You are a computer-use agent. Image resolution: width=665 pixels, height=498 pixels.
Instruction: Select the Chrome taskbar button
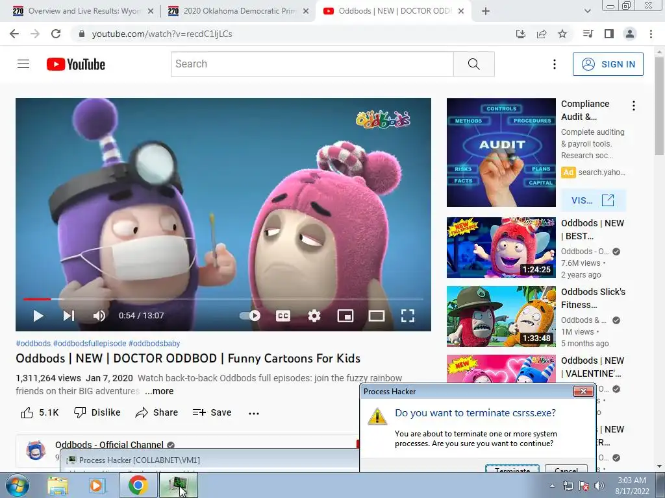[x=138, y=485]
